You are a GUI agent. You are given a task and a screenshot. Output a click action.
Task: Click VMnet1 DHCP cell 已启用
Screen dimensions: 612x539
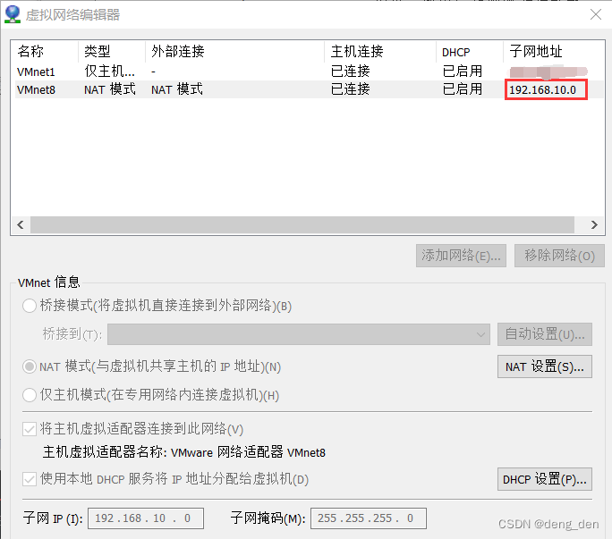tap(463, 72)
